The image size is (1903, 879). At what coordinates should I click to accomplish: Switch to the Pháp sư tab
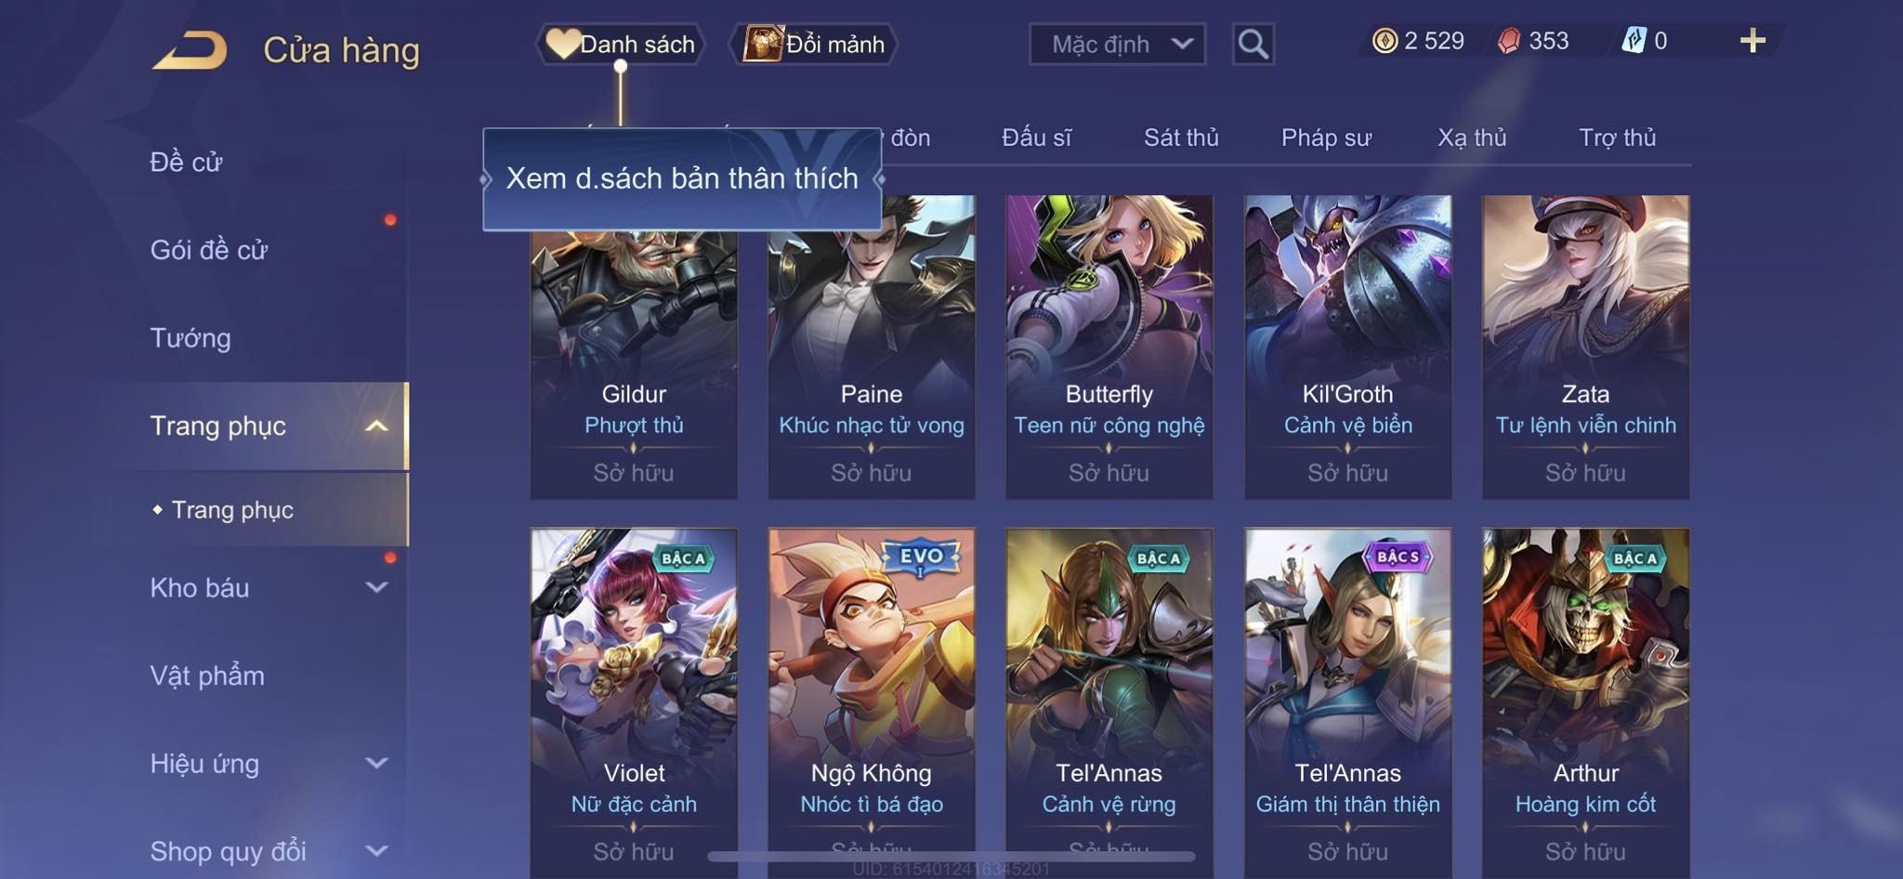click(1326, 138)
